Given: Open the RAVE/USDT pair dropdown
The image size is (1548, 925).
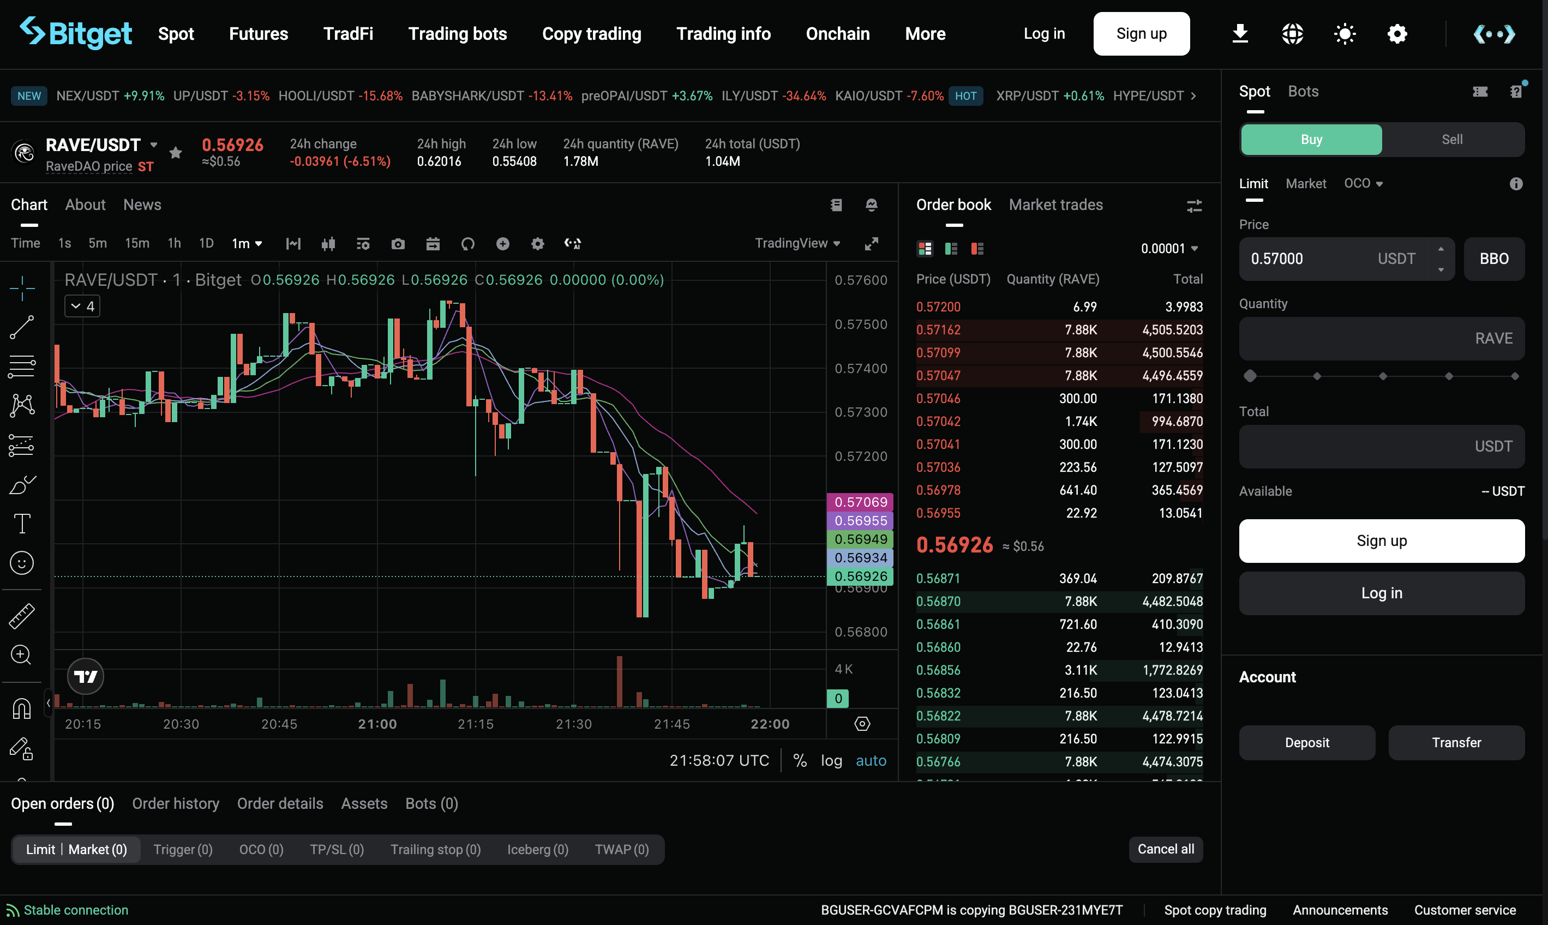Looking at the screenshot, I should 153,145.
